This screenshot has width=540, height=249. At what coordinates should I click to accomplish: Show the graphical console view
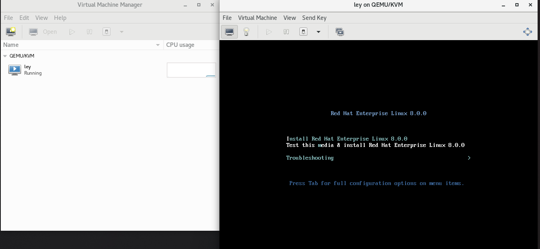coord(229,31)
